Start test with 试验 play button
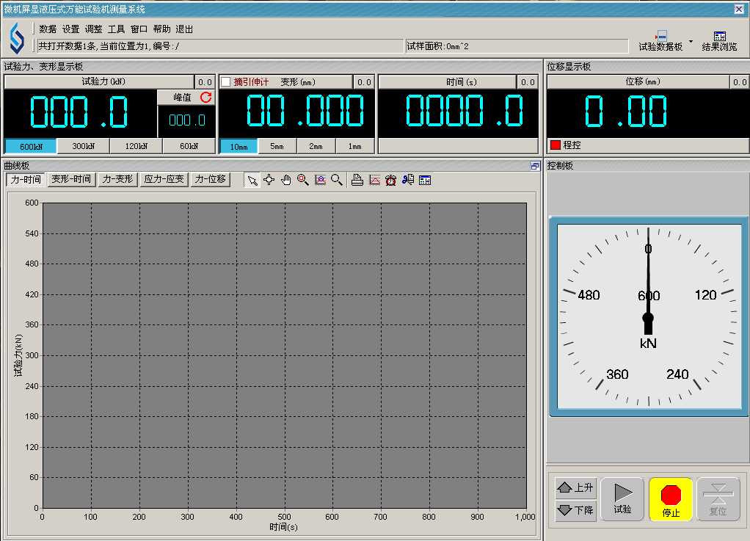This screenshot has height=541, width=750. tap(622, 499)
